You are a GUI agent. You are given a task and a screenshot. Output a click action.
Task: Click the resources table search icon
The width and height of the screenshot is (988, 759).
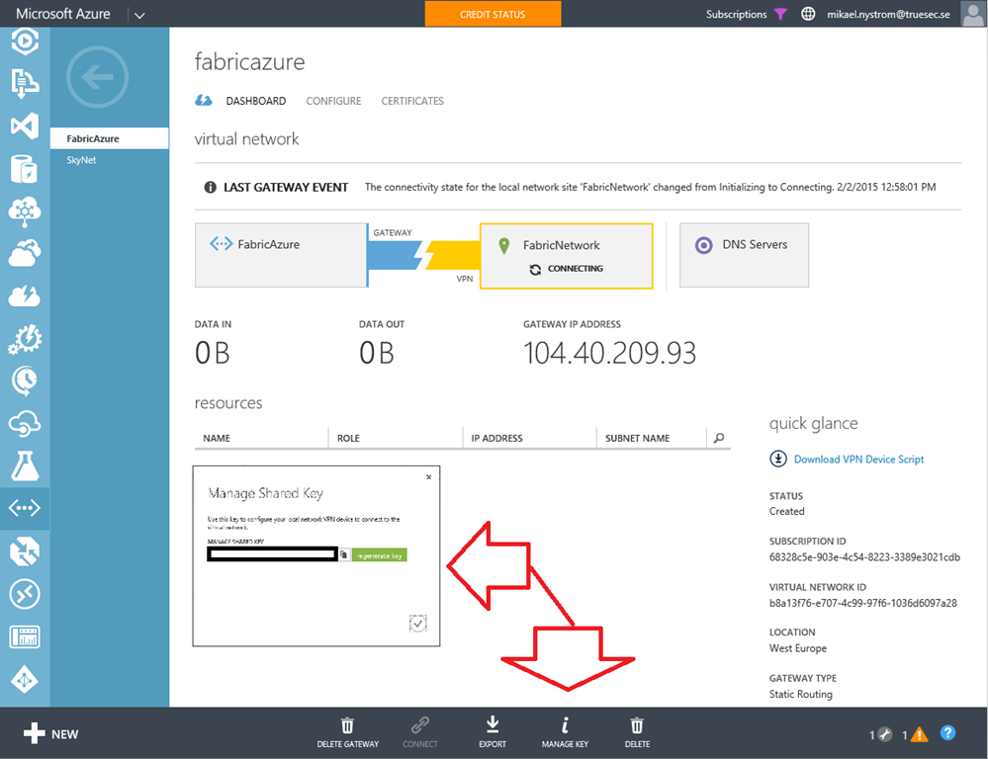click(x=719, y=438)
